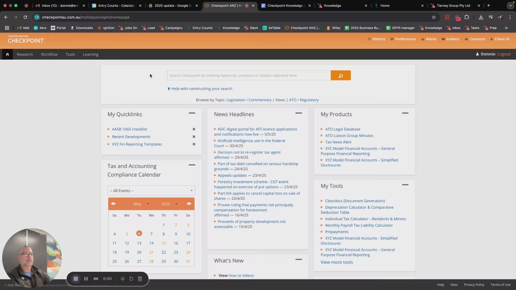Collapse the My Tools panel

tap(405, 185)
